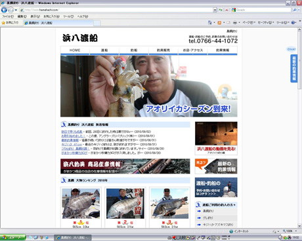Screen dimensions: 302x241
Task: Click the 浜八渡船 site logo
Action: (80, 38)
